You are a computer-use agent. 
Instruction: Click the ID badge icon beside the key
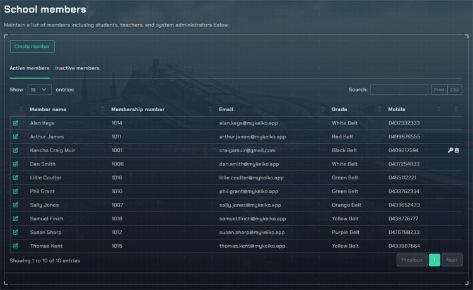(x=457, y=150)
